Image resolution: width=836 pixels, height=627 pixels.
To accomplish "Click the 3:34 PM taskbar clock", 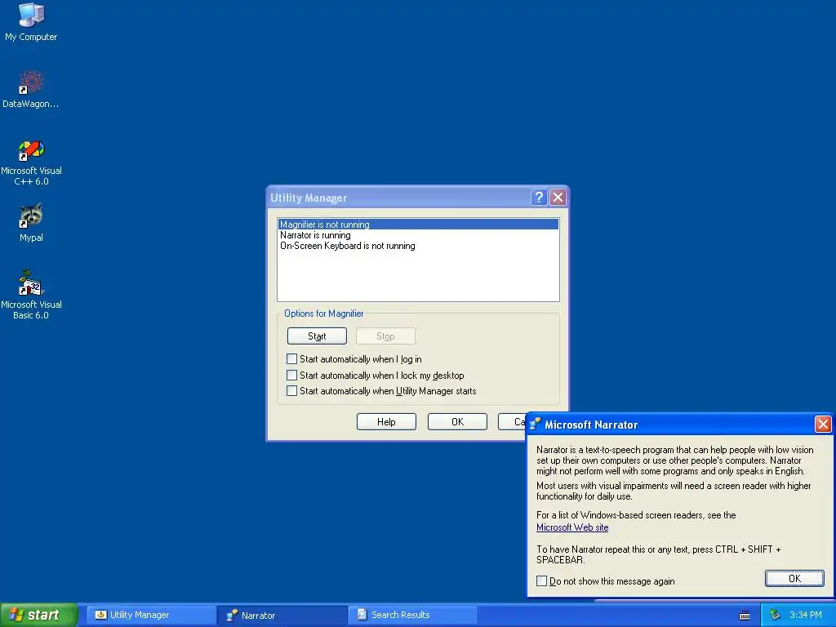I will pos(806,615).
